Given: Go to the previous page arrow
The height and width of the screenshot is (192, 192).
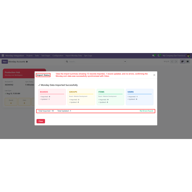Looking at the screenshot, I should click(x=172, y=62).
